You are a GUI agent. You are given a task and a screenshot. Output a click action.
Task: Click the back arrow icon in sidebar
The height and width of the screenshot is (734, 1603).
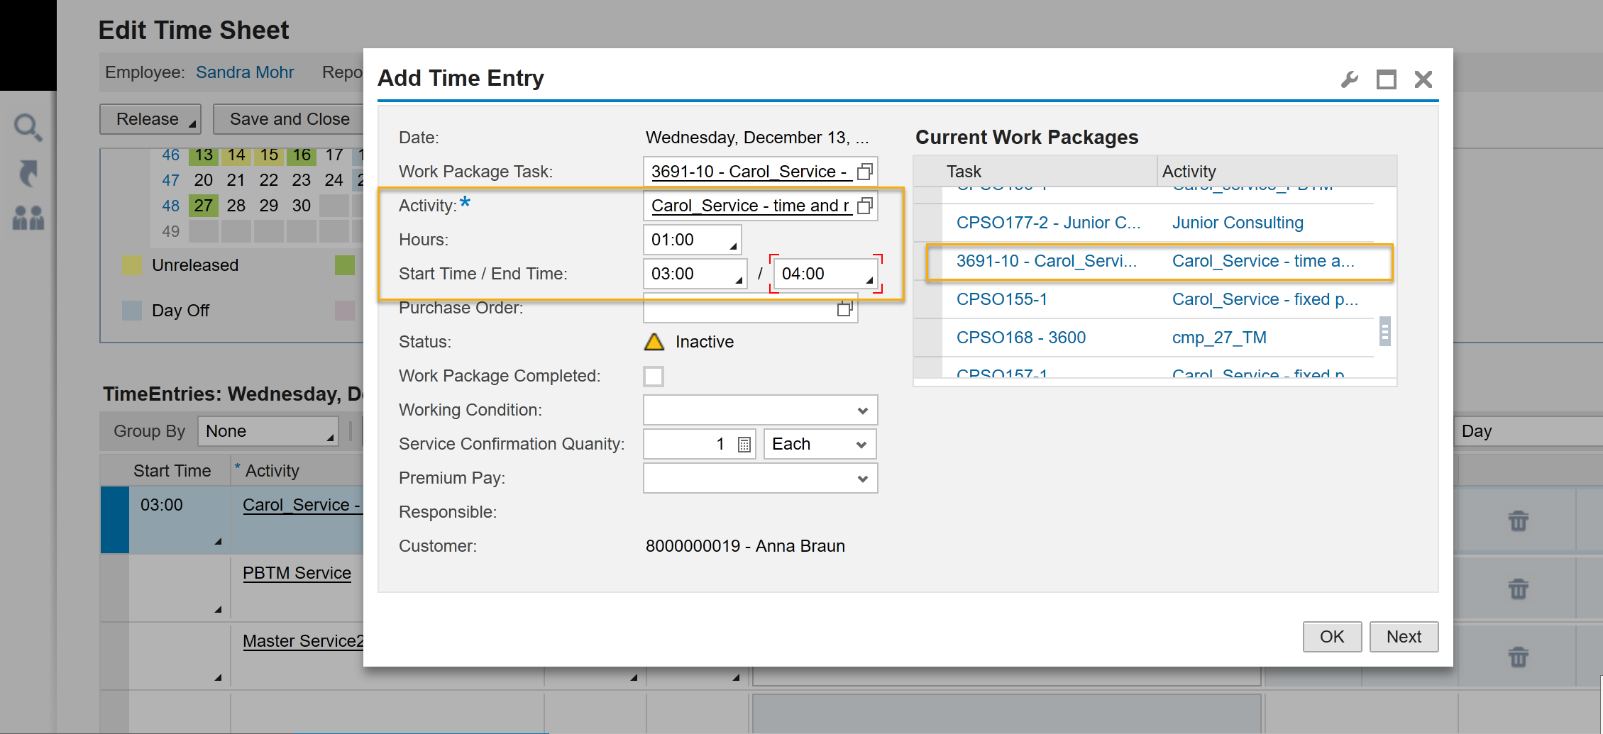click(28, 173)
